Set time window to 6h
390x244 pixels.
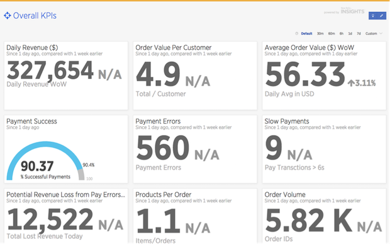pyautogui.click(x=342, y=33)
